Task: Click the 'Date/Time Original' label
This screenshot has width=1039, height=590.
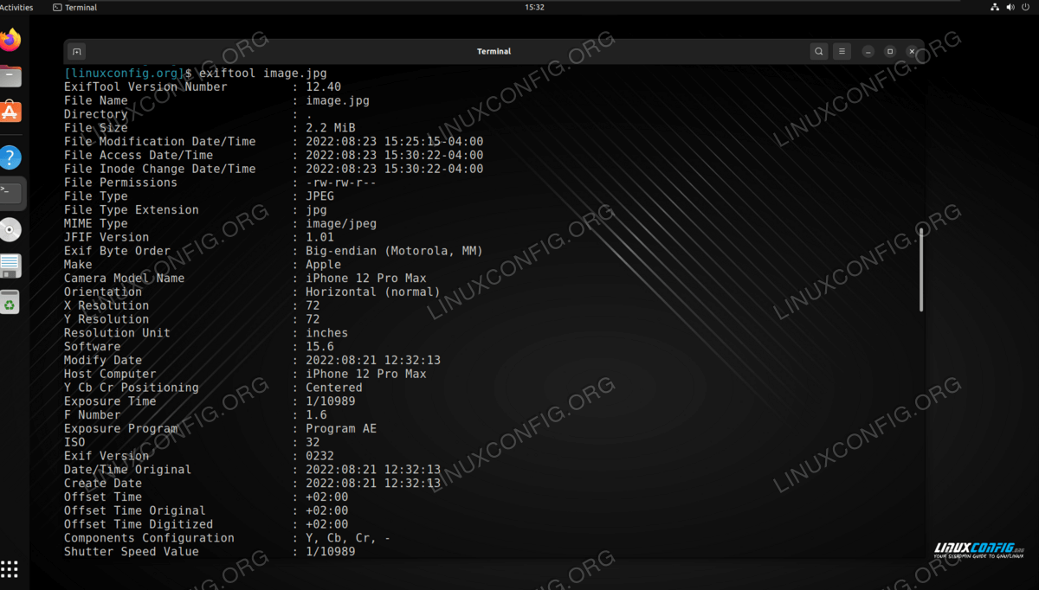Action: [x=128, y=470]
